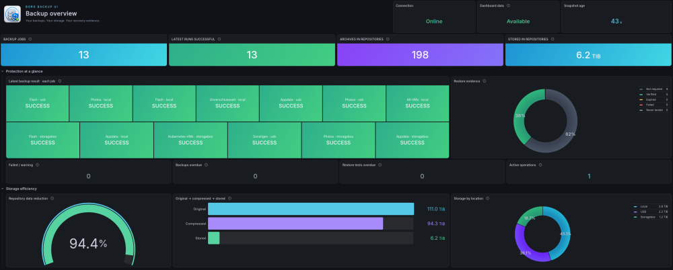The width and height of the screenshot is (673, 270).
Task: Click the Unverschluesselt - local SUCCESS tile
Action: click(228, 103)
